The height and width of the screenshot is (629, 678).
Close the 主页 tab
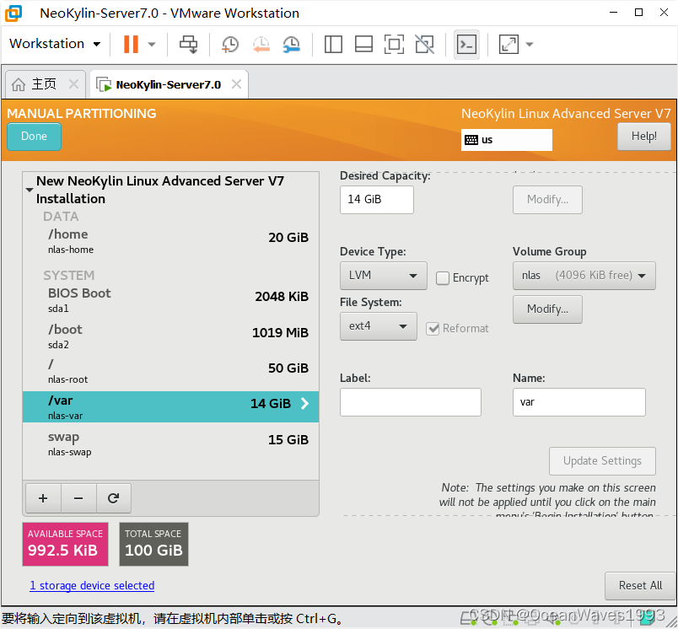tap(74, 83)
